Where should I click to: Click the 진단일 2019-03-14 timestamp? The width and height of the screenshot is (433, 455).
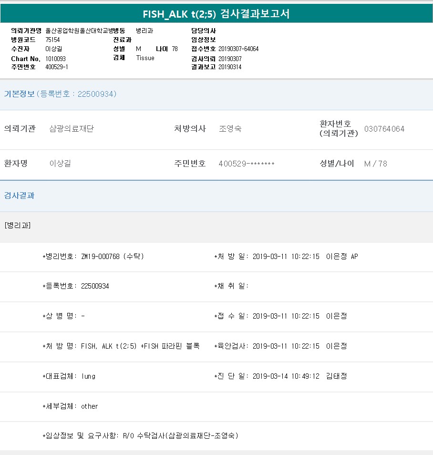tap(286, 376)
